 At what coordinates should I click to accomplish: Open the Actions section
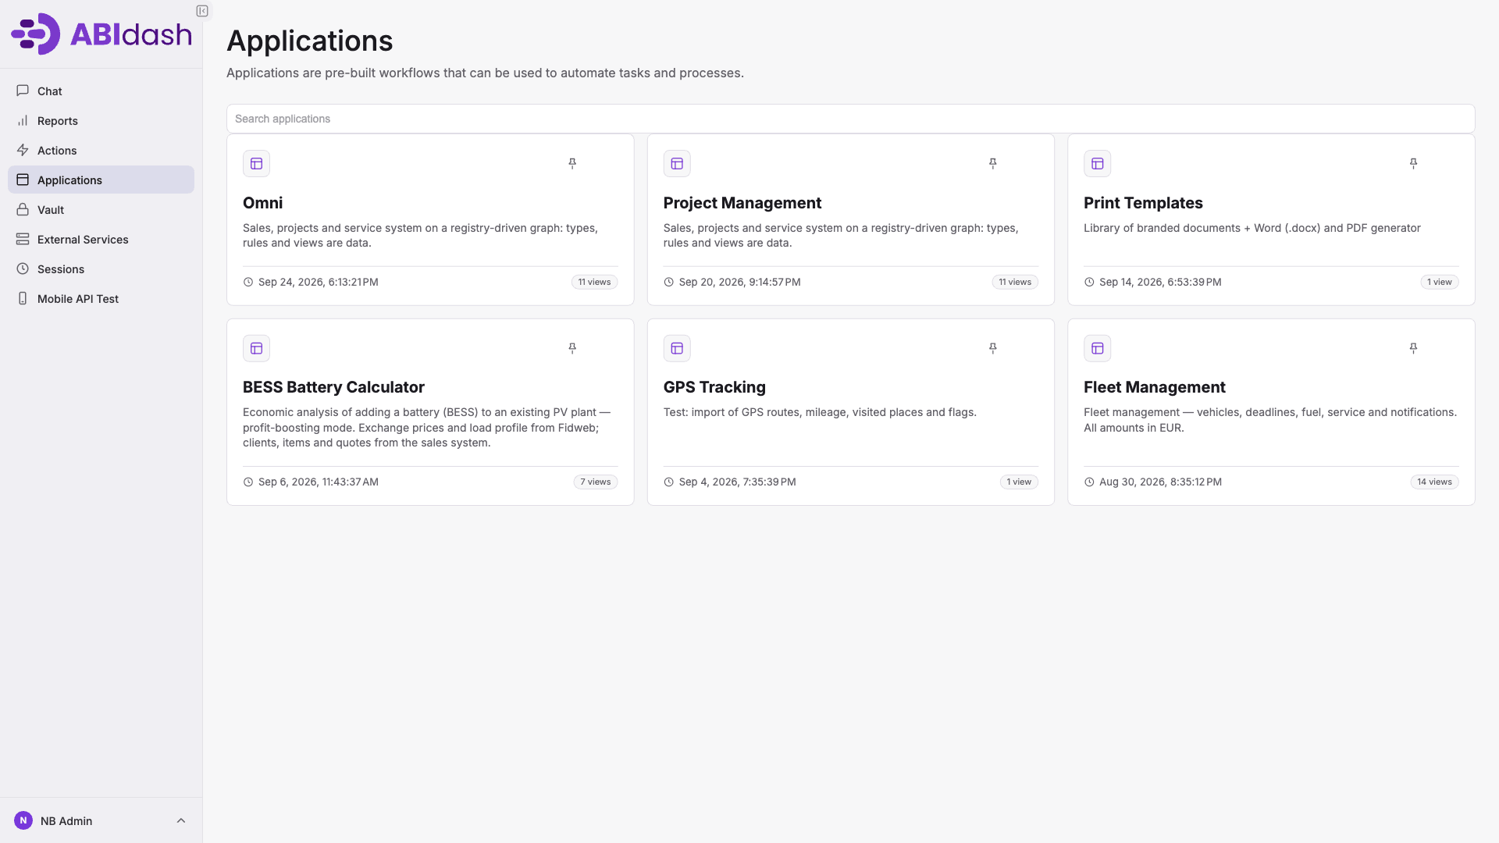[x=101, y=151]
